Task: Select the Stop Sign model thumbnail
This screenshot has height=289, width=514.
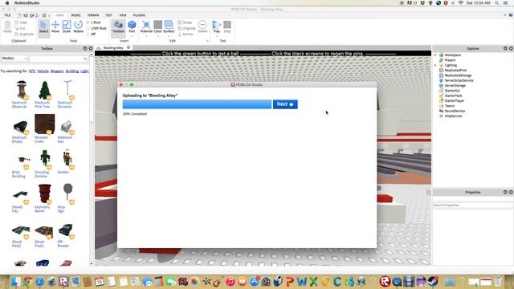Action: point(67,193)
